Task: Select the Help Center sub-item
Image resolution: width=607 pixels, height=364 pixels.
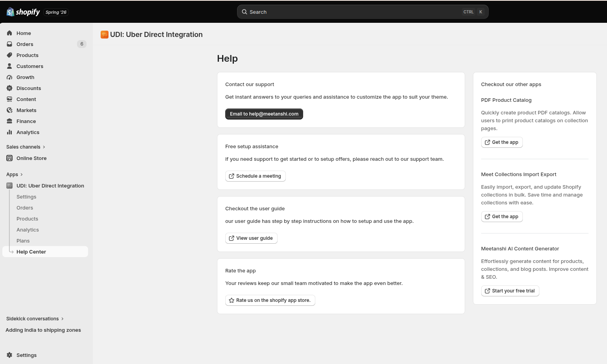Action: click(x=45, y=252)
